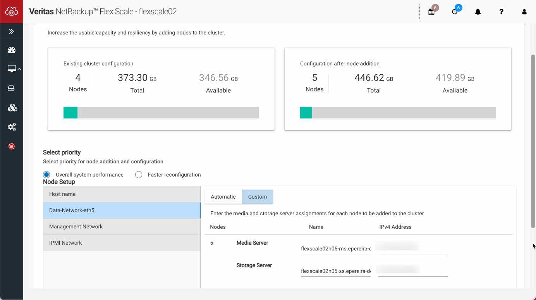Switch to the Custom tab
536x300 pixels.
(x=258, y=197)
